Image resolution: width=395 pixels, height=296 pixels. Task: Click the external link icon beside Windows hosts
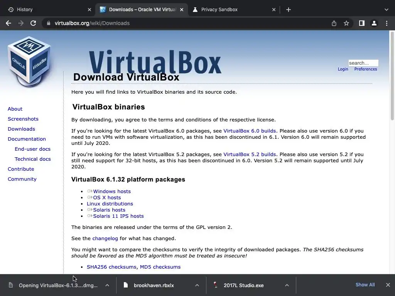point(89,191)
